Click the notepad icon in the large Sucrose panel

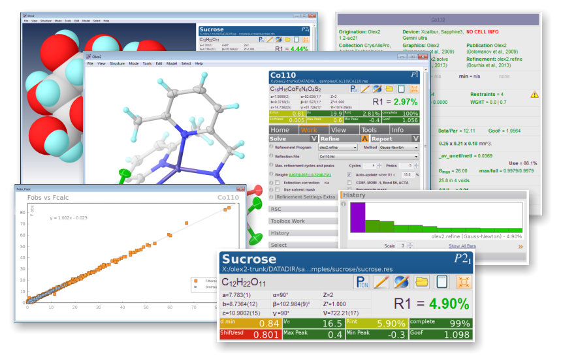442,282
